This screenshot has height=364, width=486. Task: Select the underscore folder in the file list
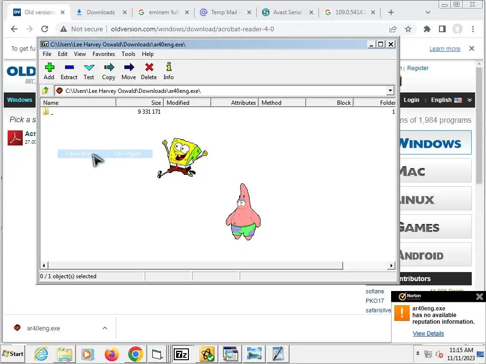[x=48, y=112]
